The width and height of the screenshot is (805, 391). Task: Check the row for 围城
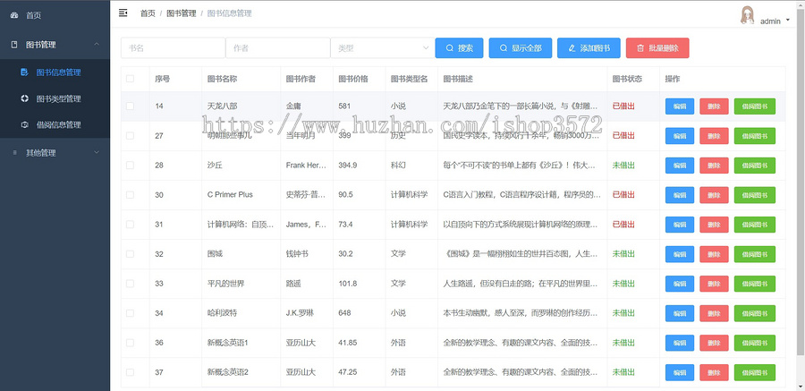[130, 254]
